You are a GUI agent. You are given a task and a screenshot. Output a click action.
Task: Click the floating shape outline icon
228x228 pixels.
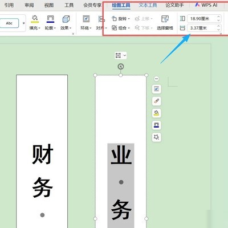pos(157,125)
